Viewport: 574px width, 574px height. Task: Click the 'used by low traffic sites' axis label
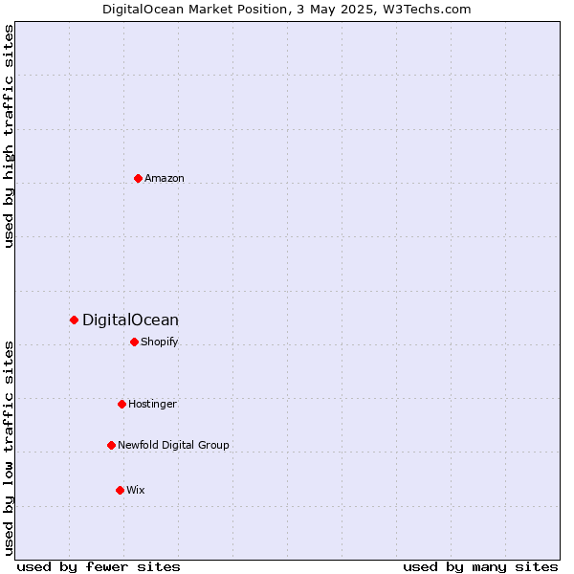[9, 449]
